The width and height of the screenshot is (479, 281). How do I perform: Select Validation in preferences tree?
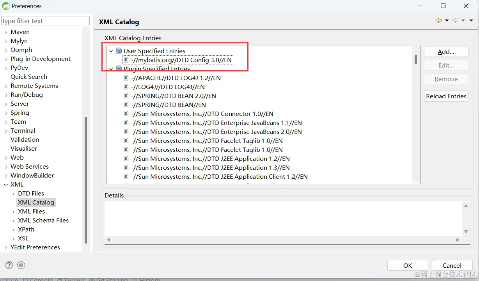click(25, 139)
